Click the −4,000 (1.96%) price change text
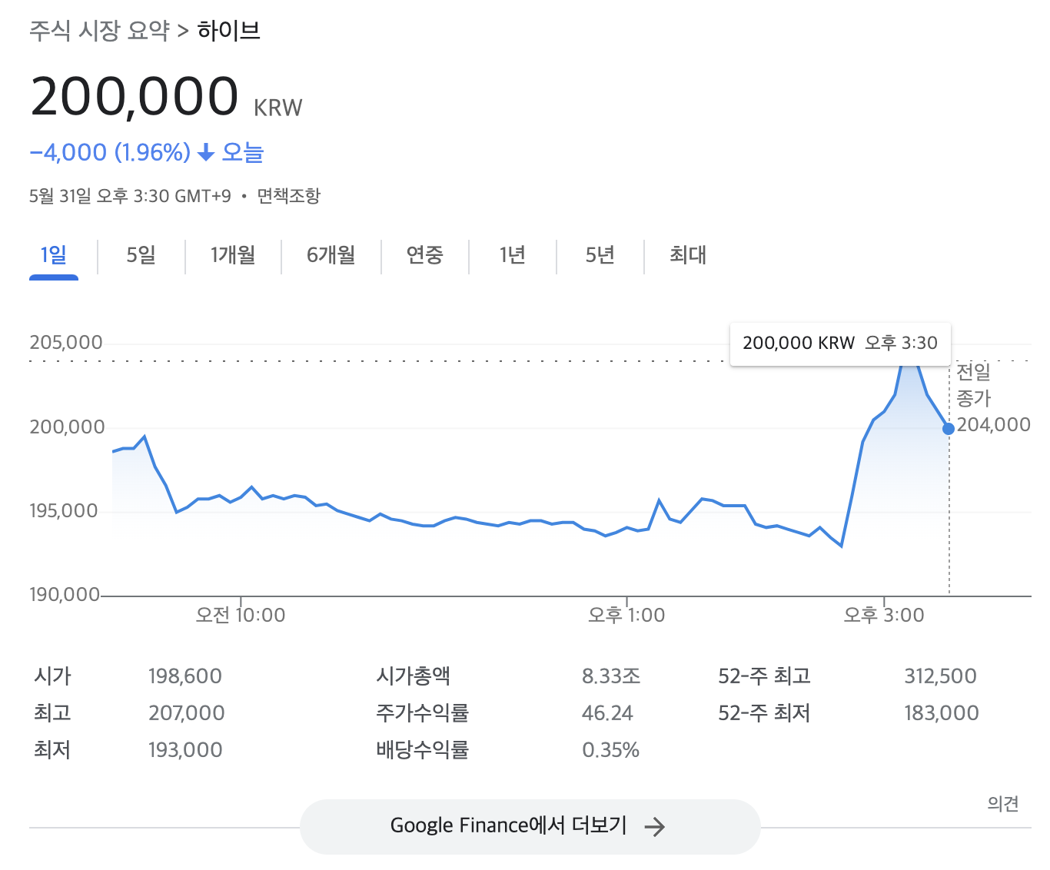This screenshot has height=870, width=1050. pos(110,152)
